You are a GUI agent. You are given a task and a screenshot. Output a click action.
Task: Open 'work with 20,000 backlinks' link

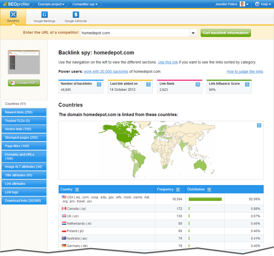pyautogui.click(x=106, y=71)
